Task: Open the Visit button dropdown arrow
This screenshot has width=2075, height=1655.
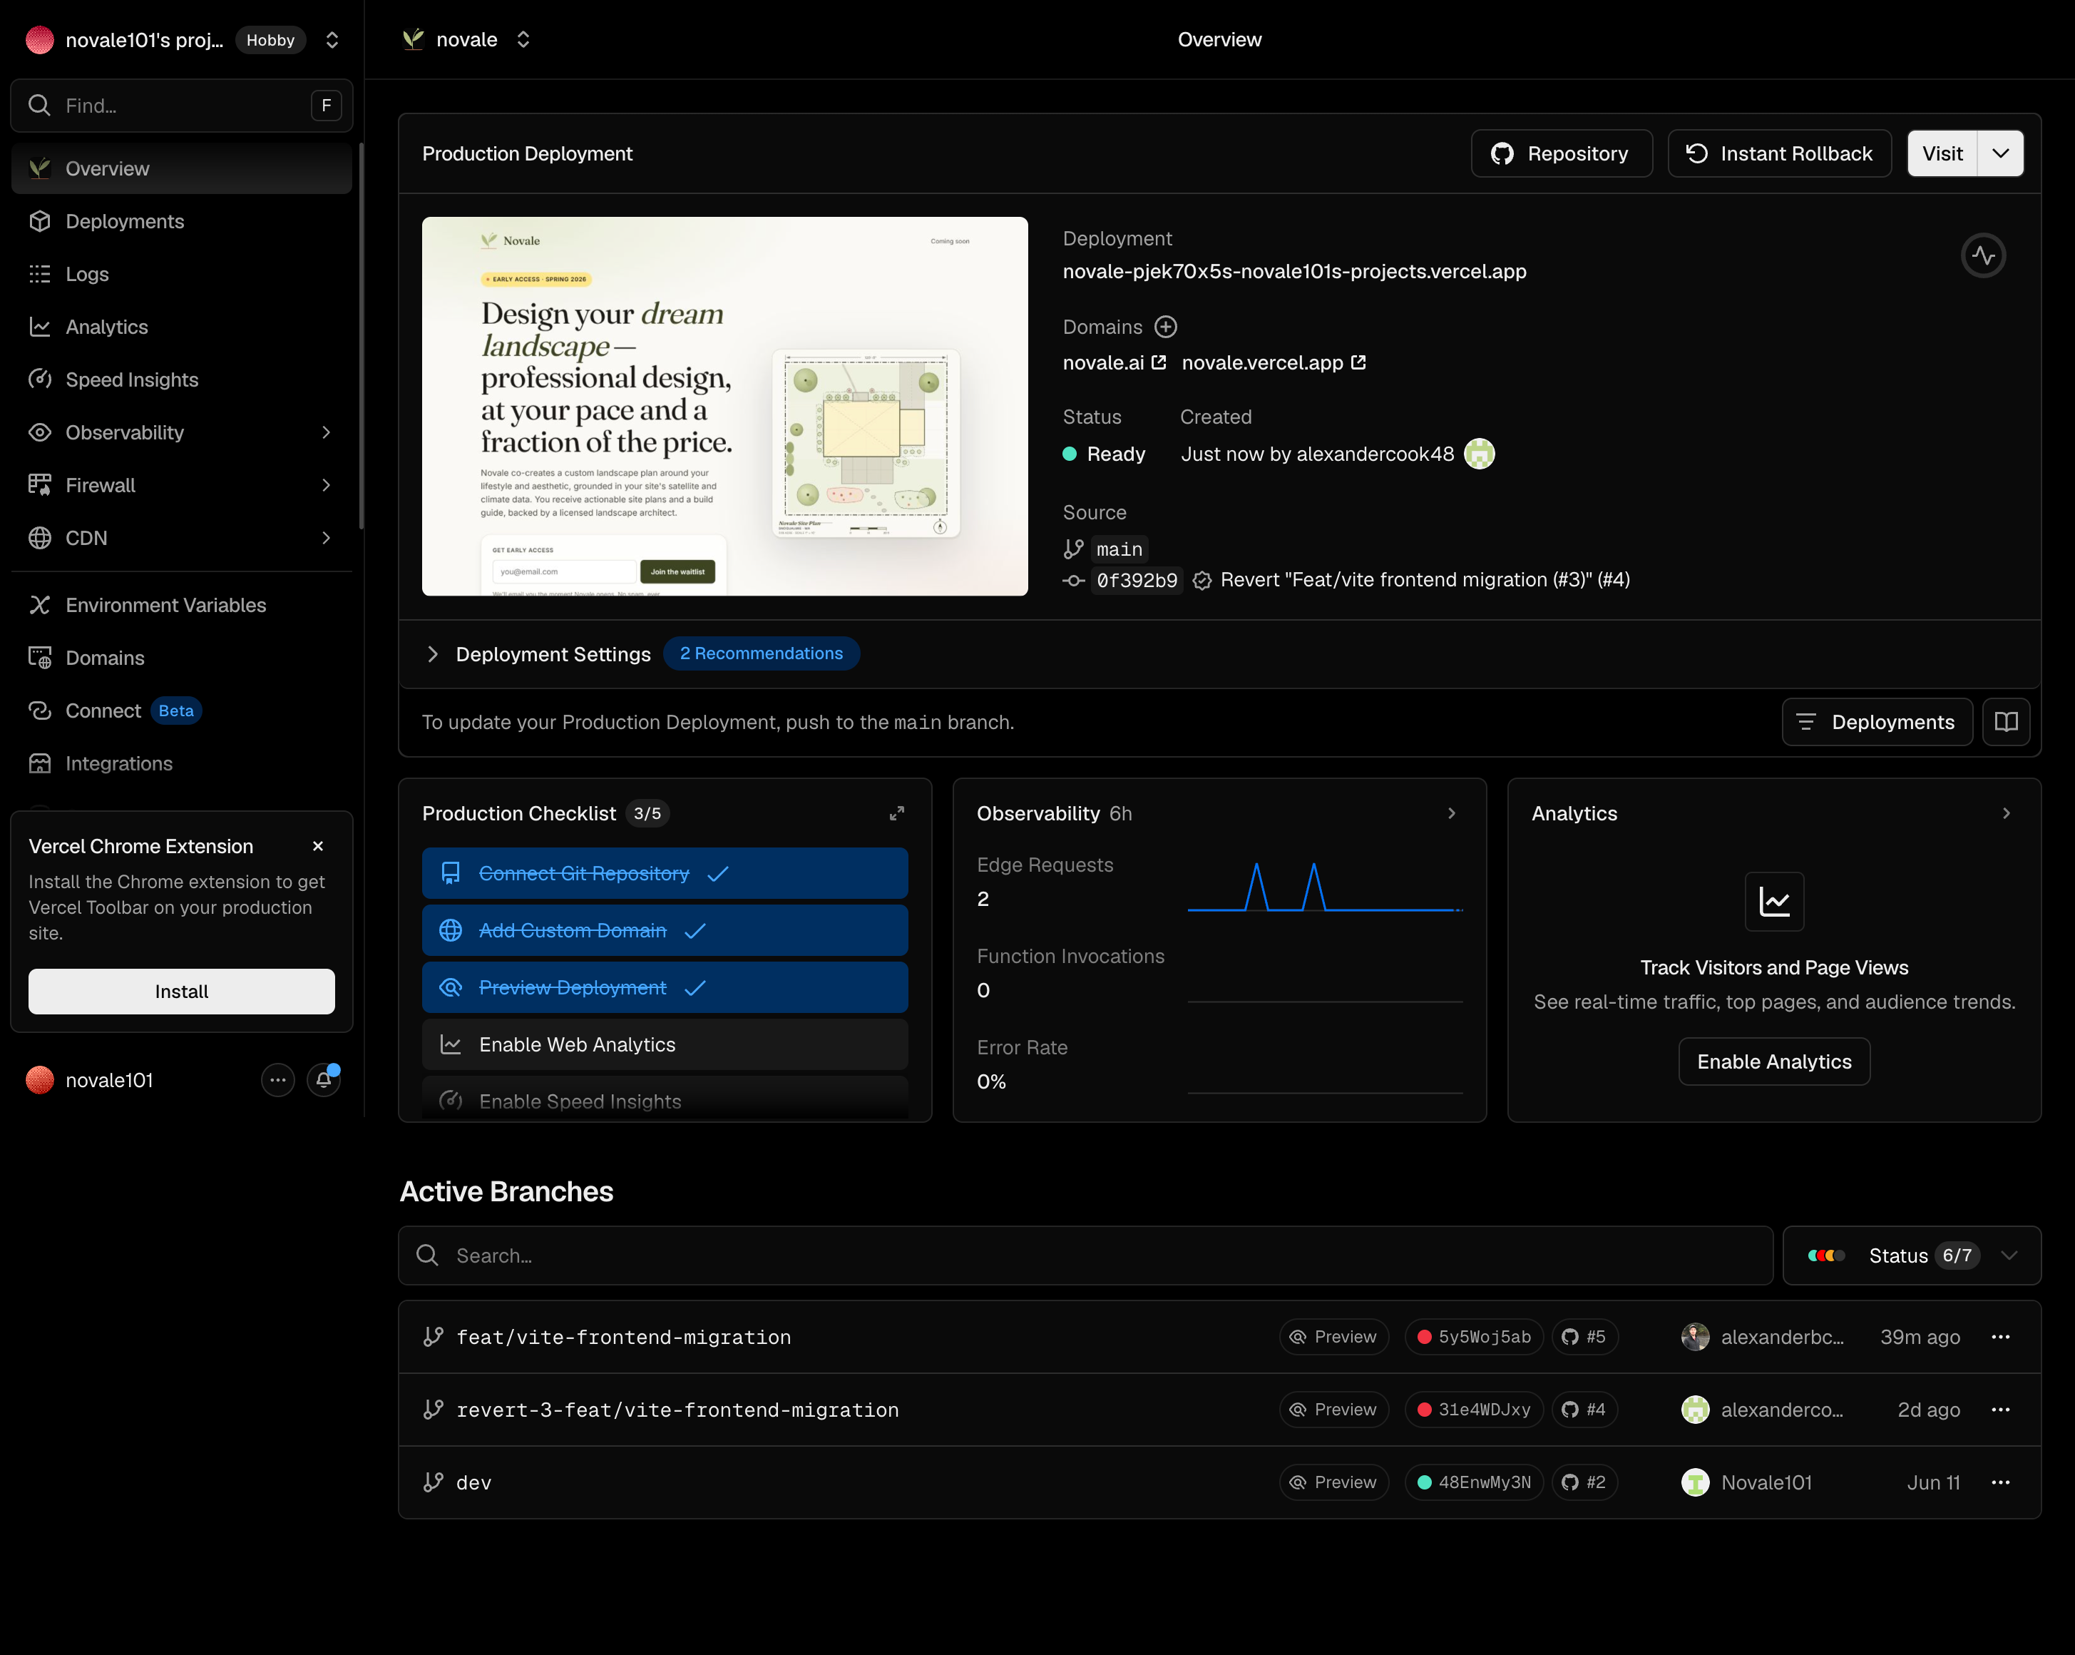Action: point(2000,153)
